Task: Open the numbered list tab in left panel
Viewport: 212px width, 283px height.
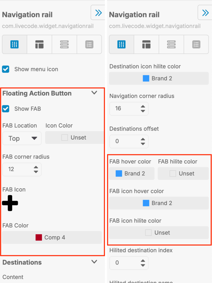Action: 89,44
